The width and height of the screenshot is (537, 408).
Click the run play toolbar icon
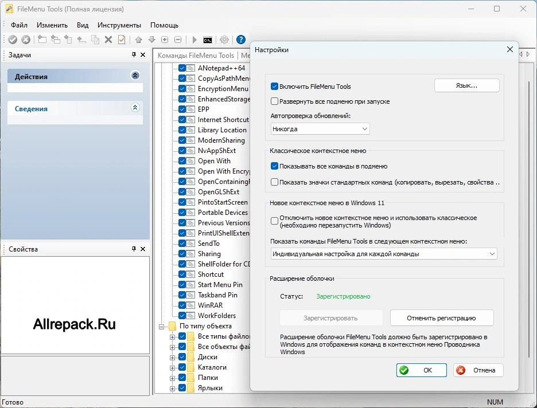coord(194,40)
